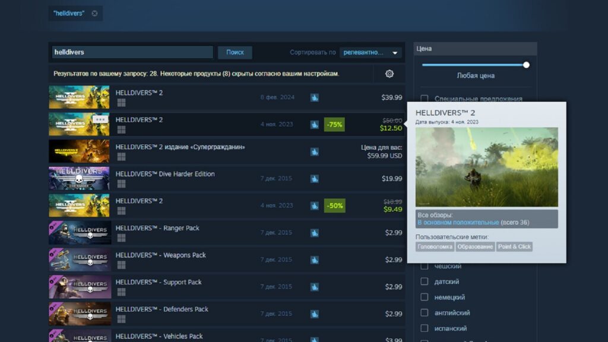This screenshot has width=608, height=342.
Task: Check the английский language checkbox
Action: [x=425, y=312]
